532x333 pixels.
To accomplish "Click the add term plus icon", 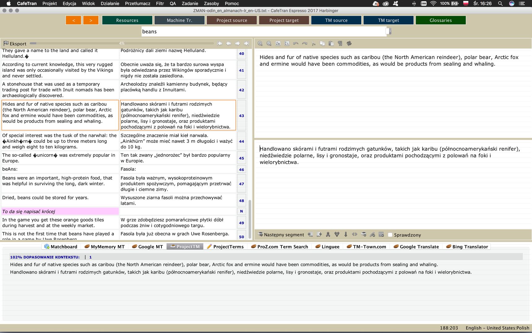I will (363, 234).
